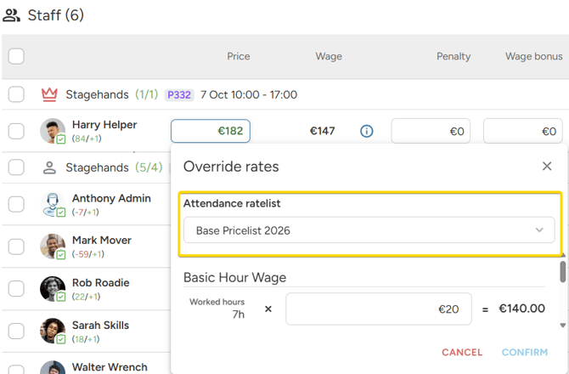Click Harry Helper's Penalty €0 field
Screen dimensions: 569x374
(431, 131)
